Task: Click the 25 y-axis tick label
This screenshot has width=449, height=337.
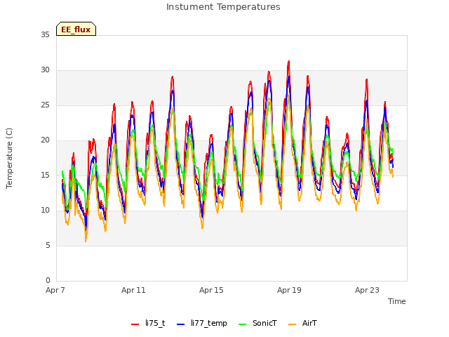Action: click(45, 105)
